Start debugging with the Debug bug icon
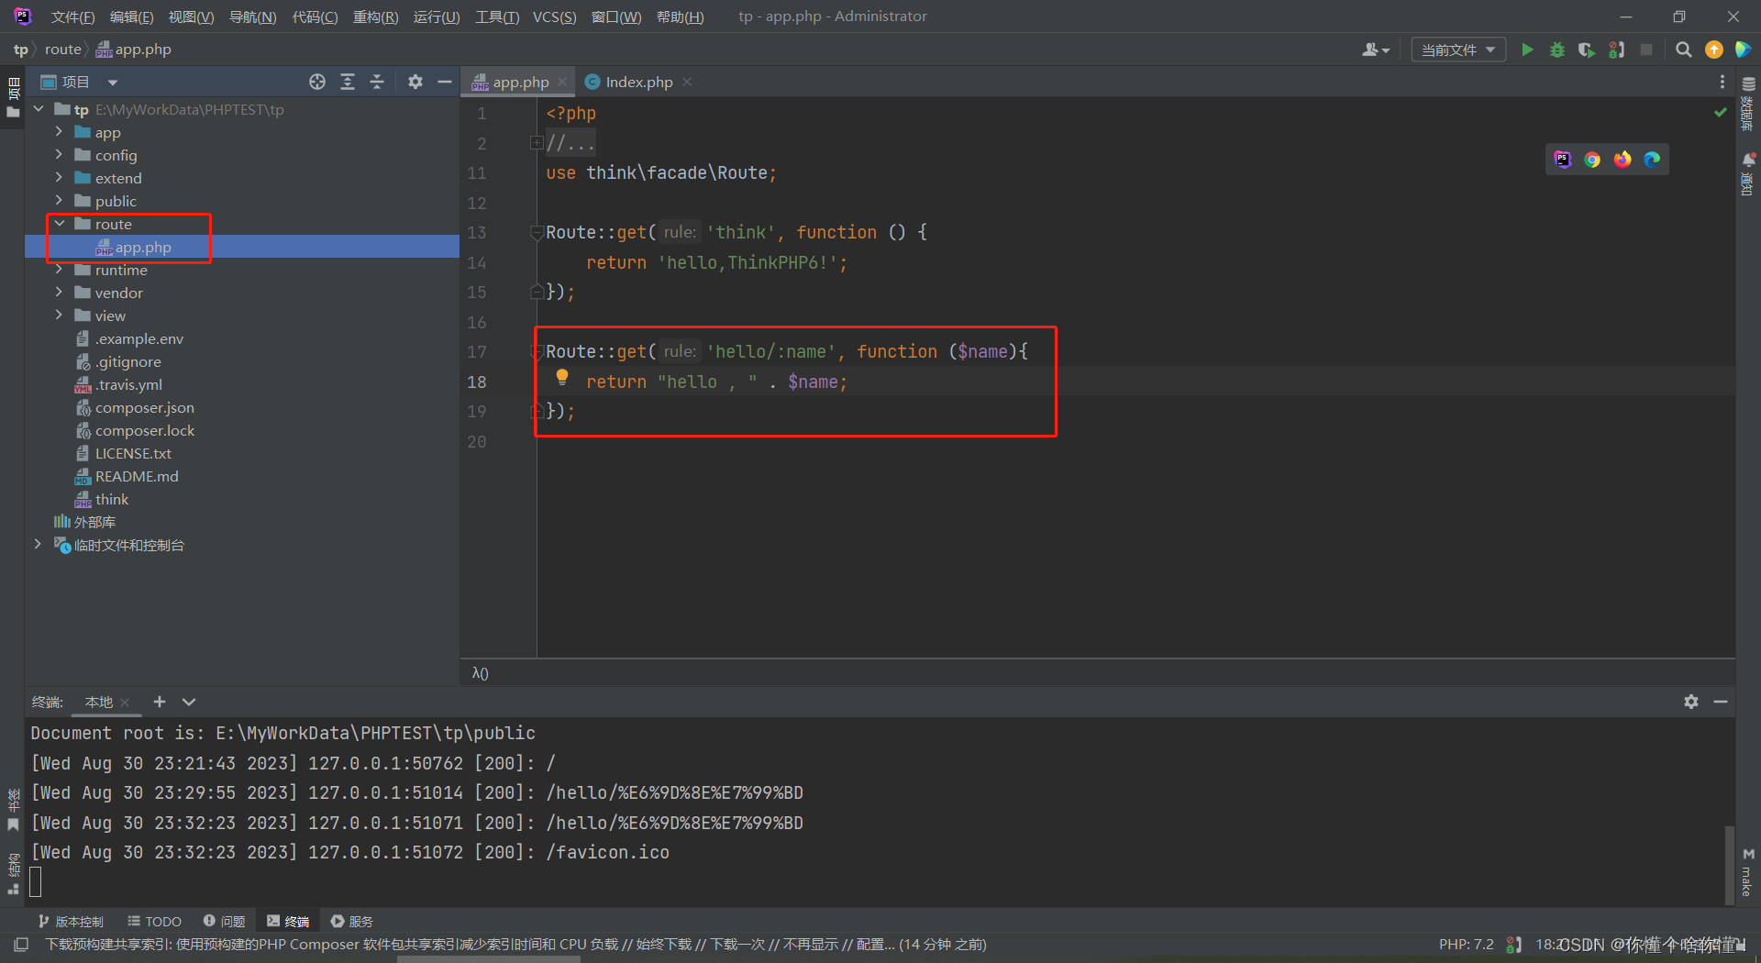The height and width of the screenshot is (963, 1761). tap(1556, 50)
